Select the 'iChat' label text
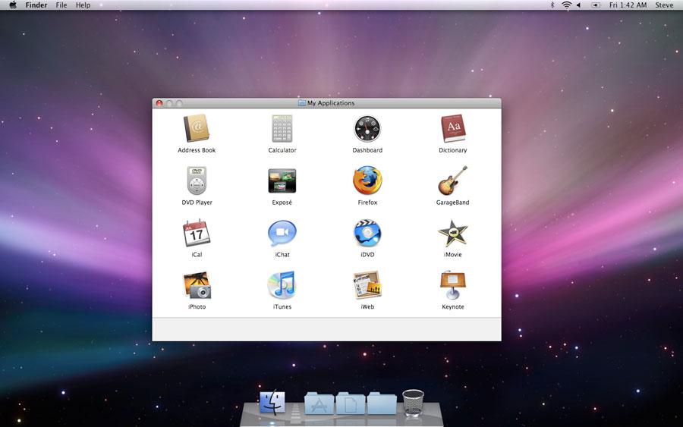The image size is (683, 427). [282, 255]
